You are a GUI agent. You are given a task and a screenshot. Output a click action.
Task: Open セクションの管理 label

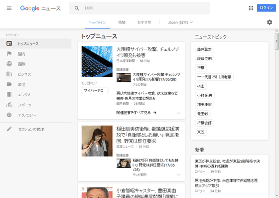click(x=31, y=129)
